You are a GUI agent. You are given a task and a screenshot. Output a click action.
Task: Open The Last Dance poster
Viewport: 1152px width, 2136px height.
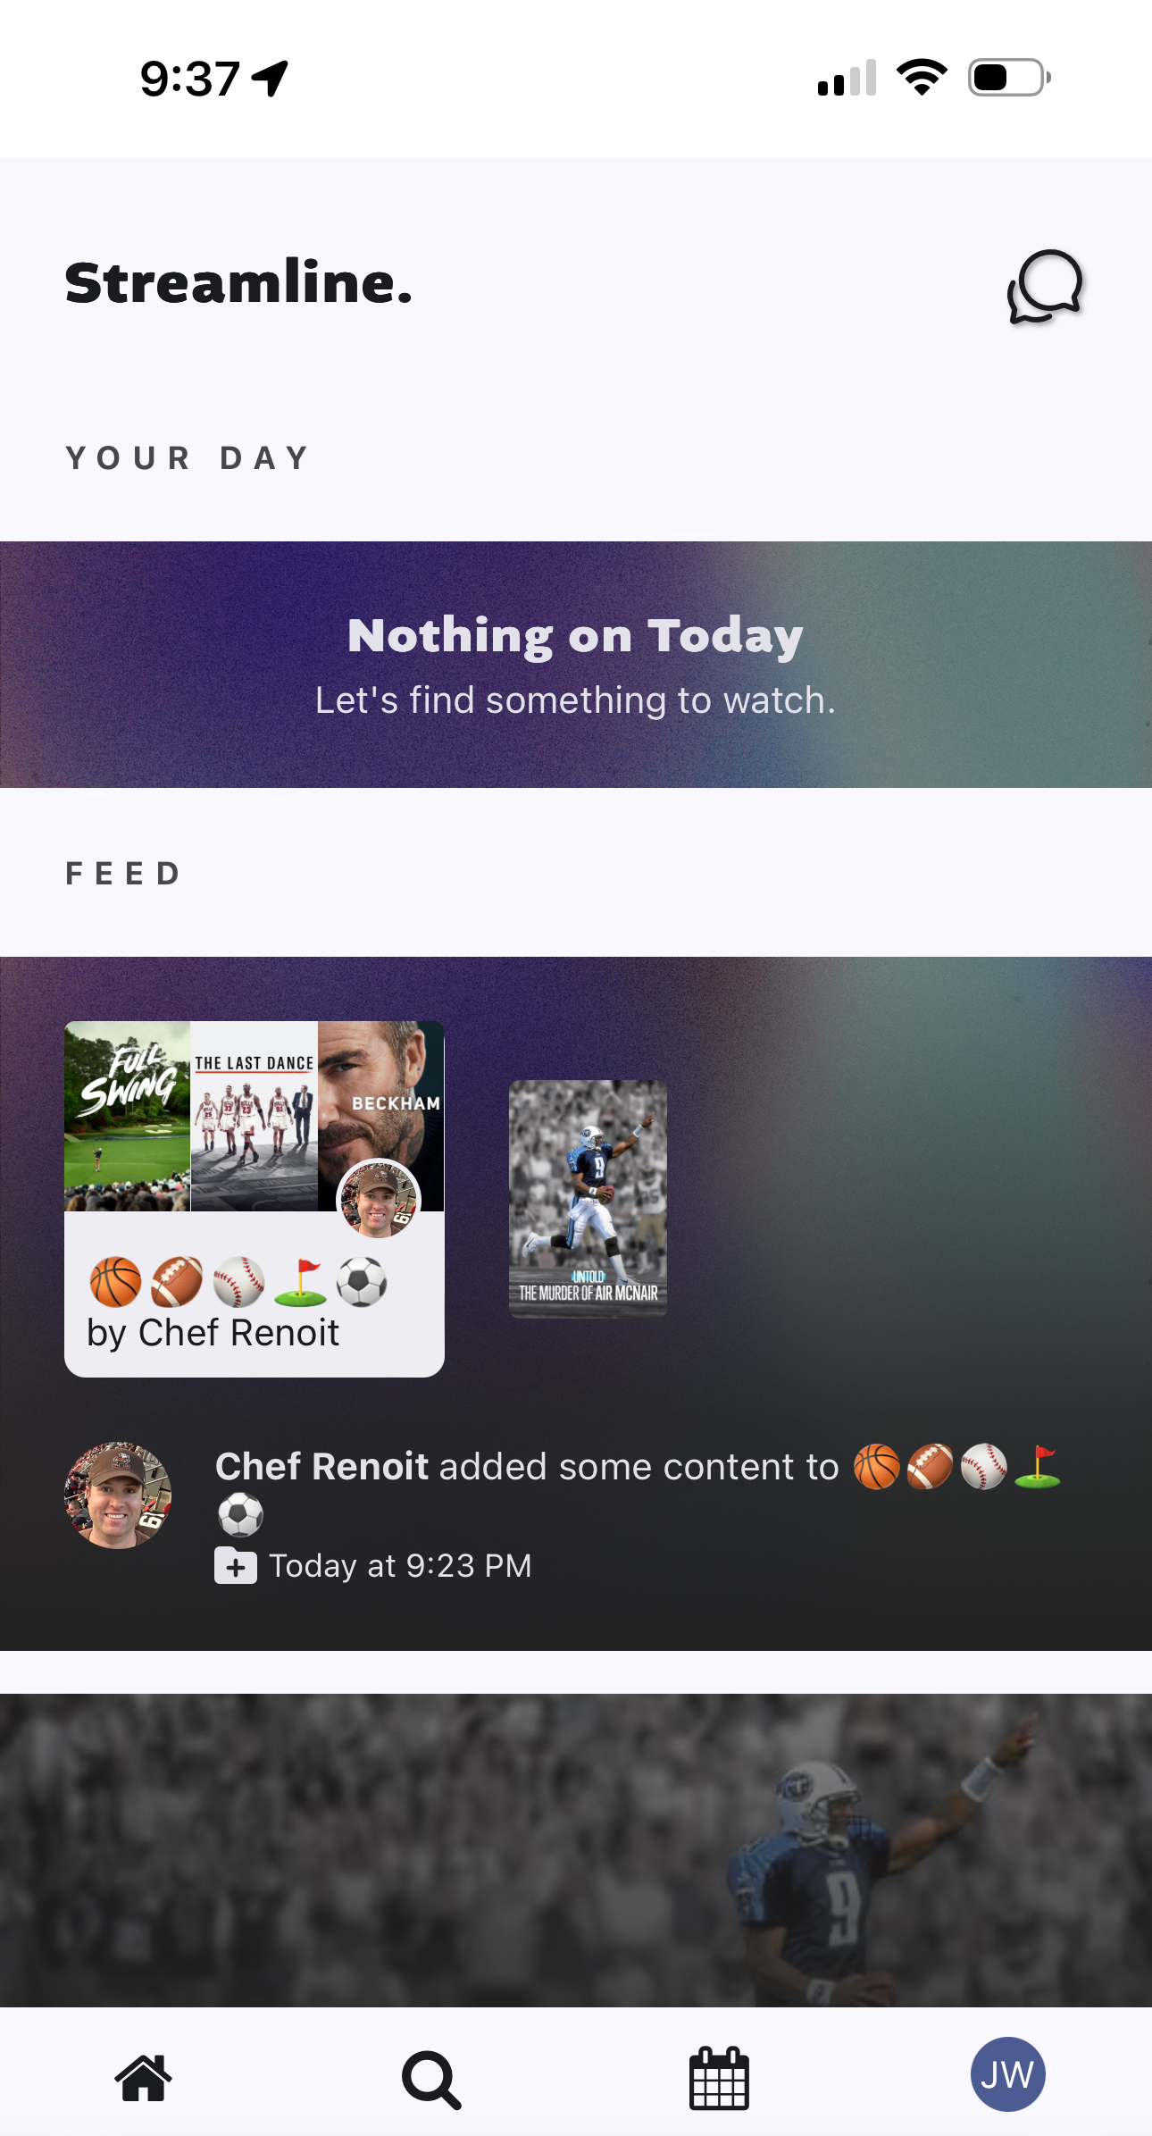click(x=255, y=1116)
